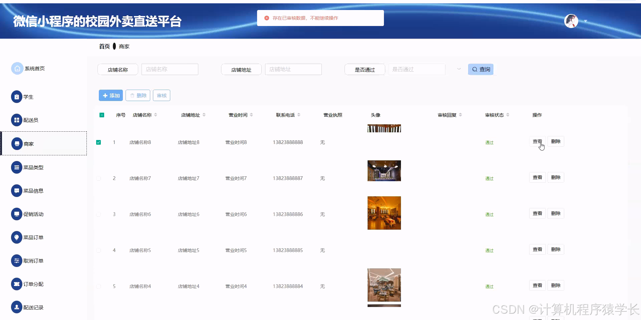Viewport: 641px width, 320px height.
Task: Click the 促销活动 sidebar icon
Action: tap(17, 214)
